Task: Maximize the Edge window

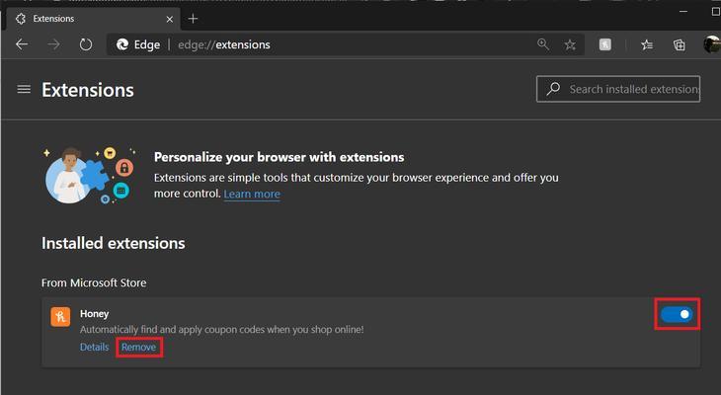Action: click(x=716, y=12)
